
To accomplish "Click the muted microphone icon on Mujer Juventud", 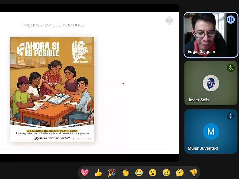I will tap(230, 116).
